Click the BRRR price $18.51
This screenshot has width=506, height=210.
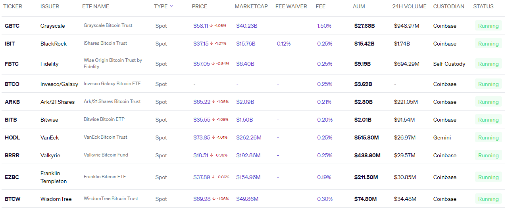click(201, 155)
